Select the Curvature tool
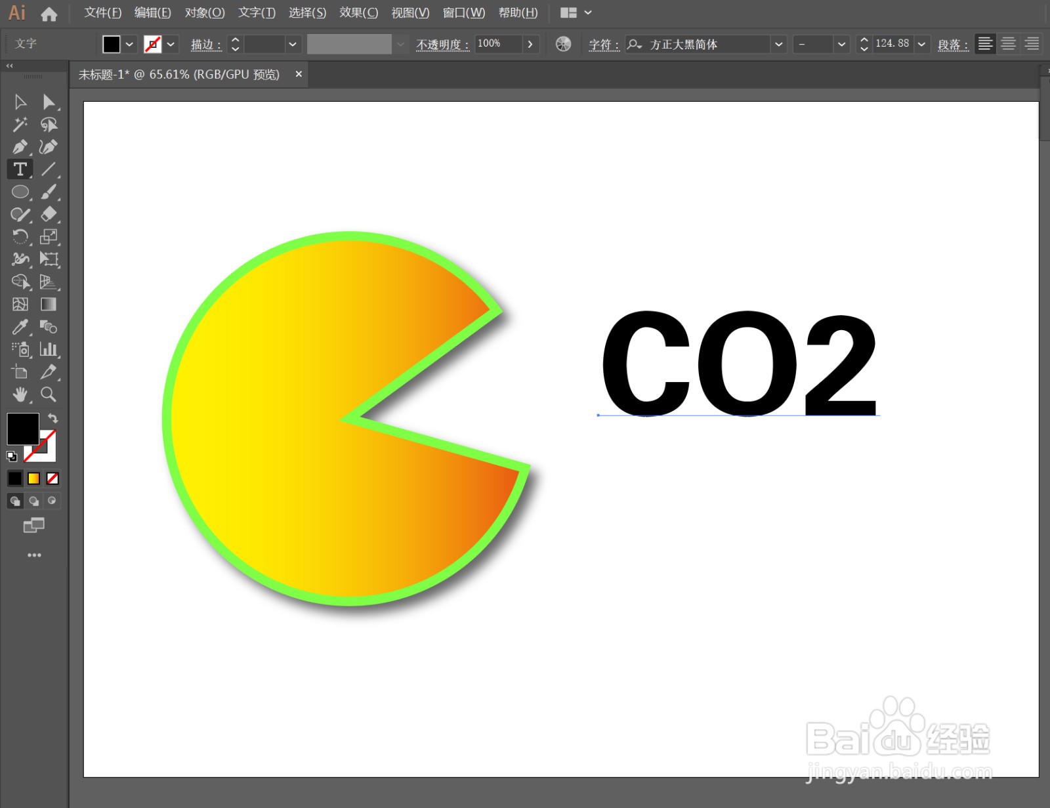 [49, 147]
